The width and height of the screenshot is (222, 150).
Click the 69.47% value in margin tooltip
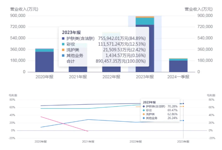[172, 110]
